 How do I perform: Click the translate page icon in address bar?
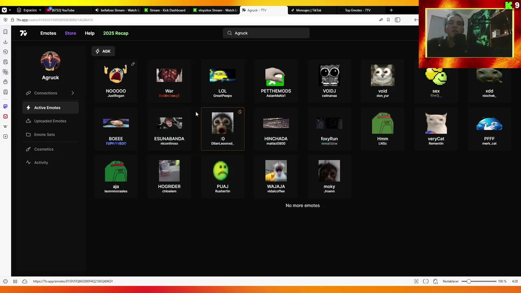[x=381, y=20]
